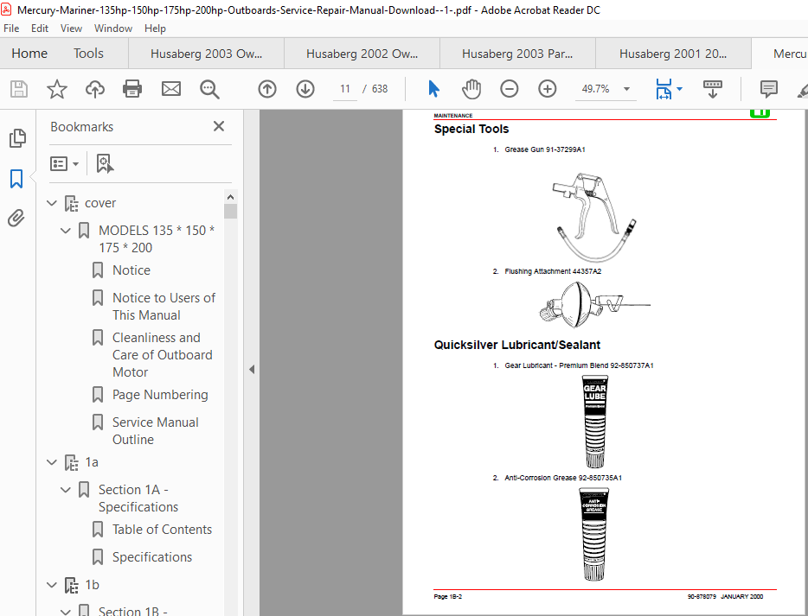Screen dimensions: 808x616
Task: Switch to Husaberg 2003 Par... tab
Action: (517, 54)
